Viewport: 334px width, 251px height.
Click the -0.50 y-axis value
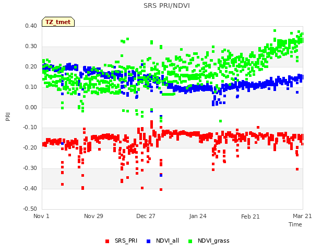coord(30,209)
